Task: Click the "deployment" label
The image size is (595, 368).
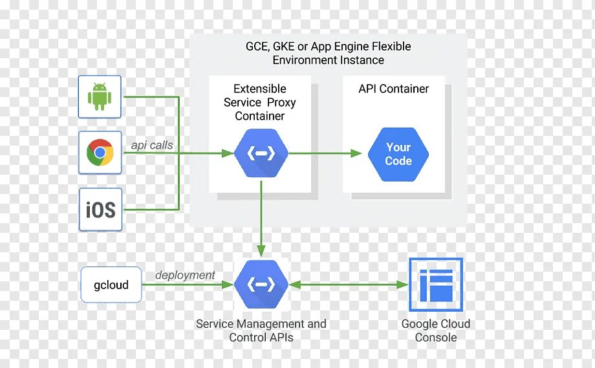Action: pos(185,275)
